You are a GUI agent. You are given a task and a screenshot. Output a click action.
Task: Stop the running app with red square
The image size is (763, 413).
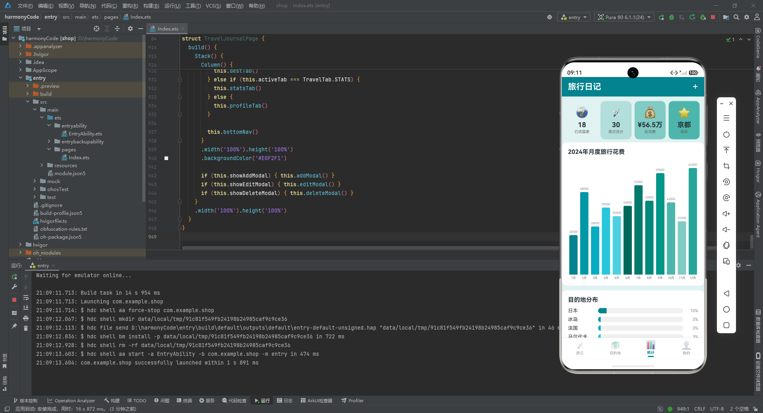[x=713, y=17]
